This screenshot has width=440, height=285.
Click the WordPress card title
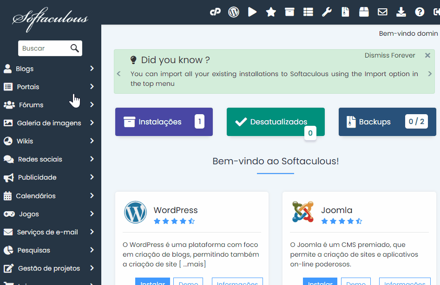(176, 210)
